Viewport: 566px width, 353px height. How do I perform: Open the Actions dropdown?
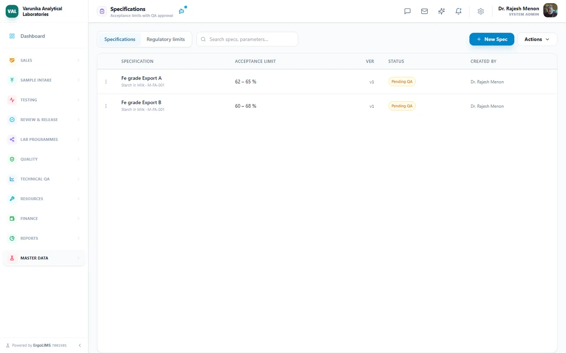(537, 39)
